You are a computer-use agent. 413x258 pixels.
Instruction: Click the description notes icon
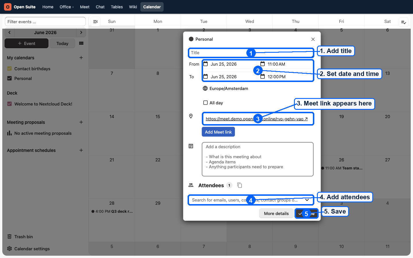click(x=191, y=146)
